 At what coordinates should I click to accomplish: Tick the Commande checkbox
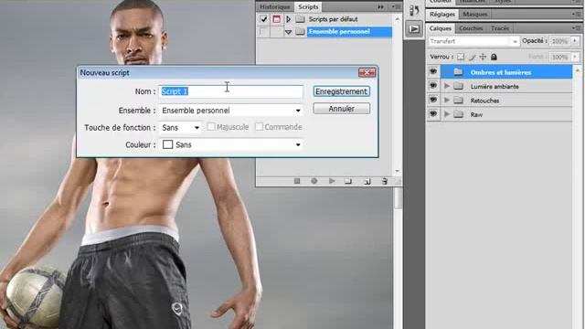point(259,127)
